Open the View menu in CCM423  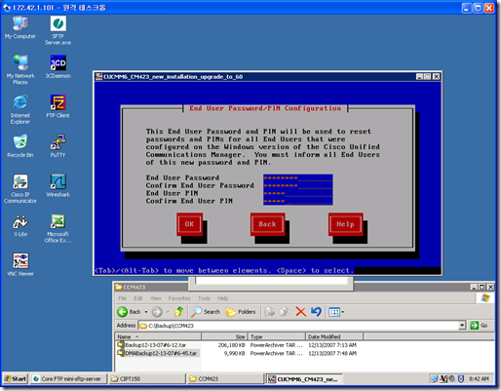click(x=156, y=298)
